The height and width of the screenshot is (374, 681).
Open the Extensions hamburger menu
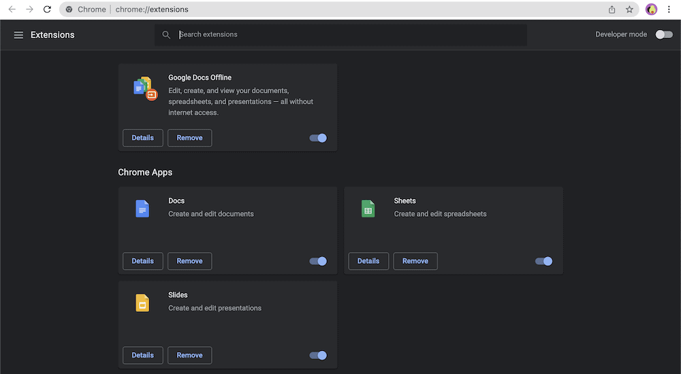coord(18,35)
